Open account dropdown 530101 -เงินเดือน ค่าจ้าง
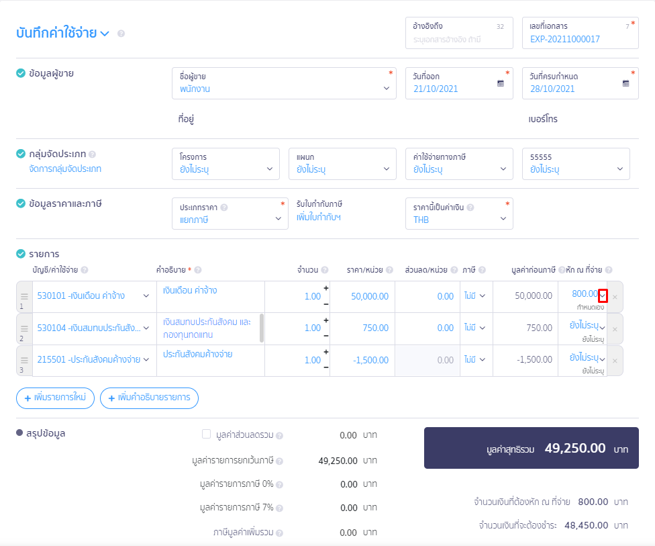Screen dimensions: 655x546 (95, 296)
